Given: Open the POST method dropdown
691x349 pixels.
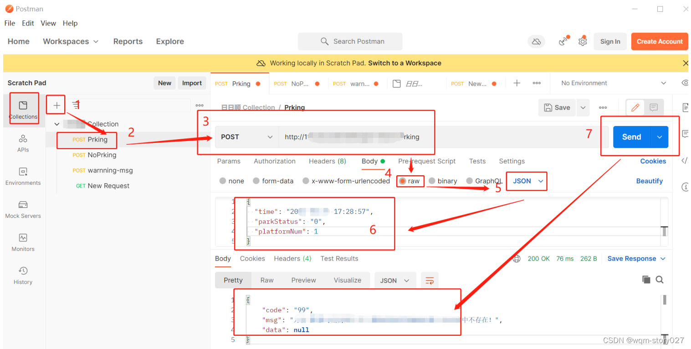Looking at the screenshot, I should coord(247,137).
